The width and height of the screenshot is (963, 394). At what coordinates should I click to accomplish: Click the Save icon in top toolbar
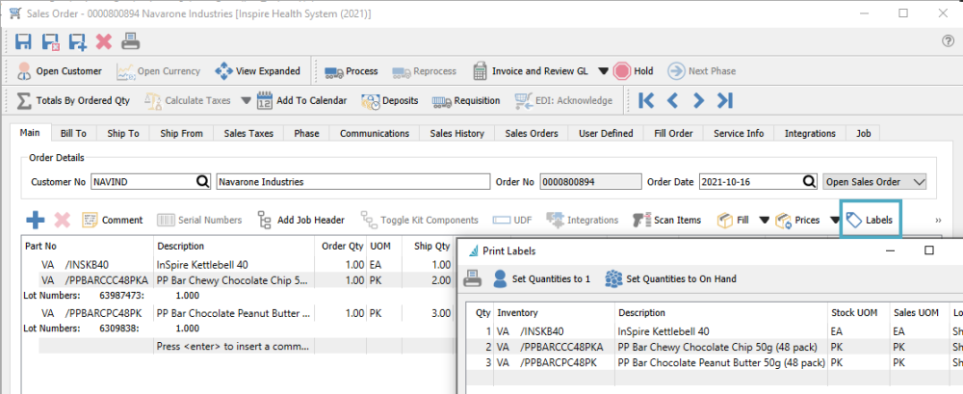24,41
